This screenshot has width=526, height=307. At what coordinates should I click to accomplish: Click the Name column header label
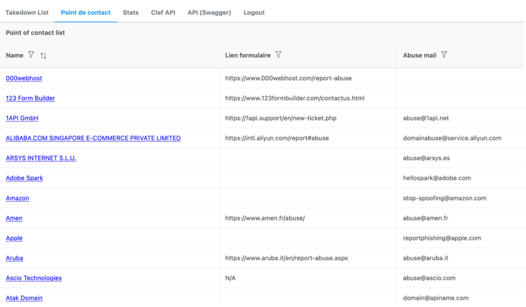14,55
